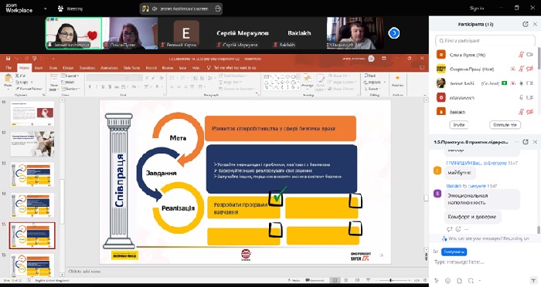Image resolution: width=541 pixels, height=287 pixels.
Task: Tick the empty checkbox at lower-right yellow box
Action: pos(356,228)
